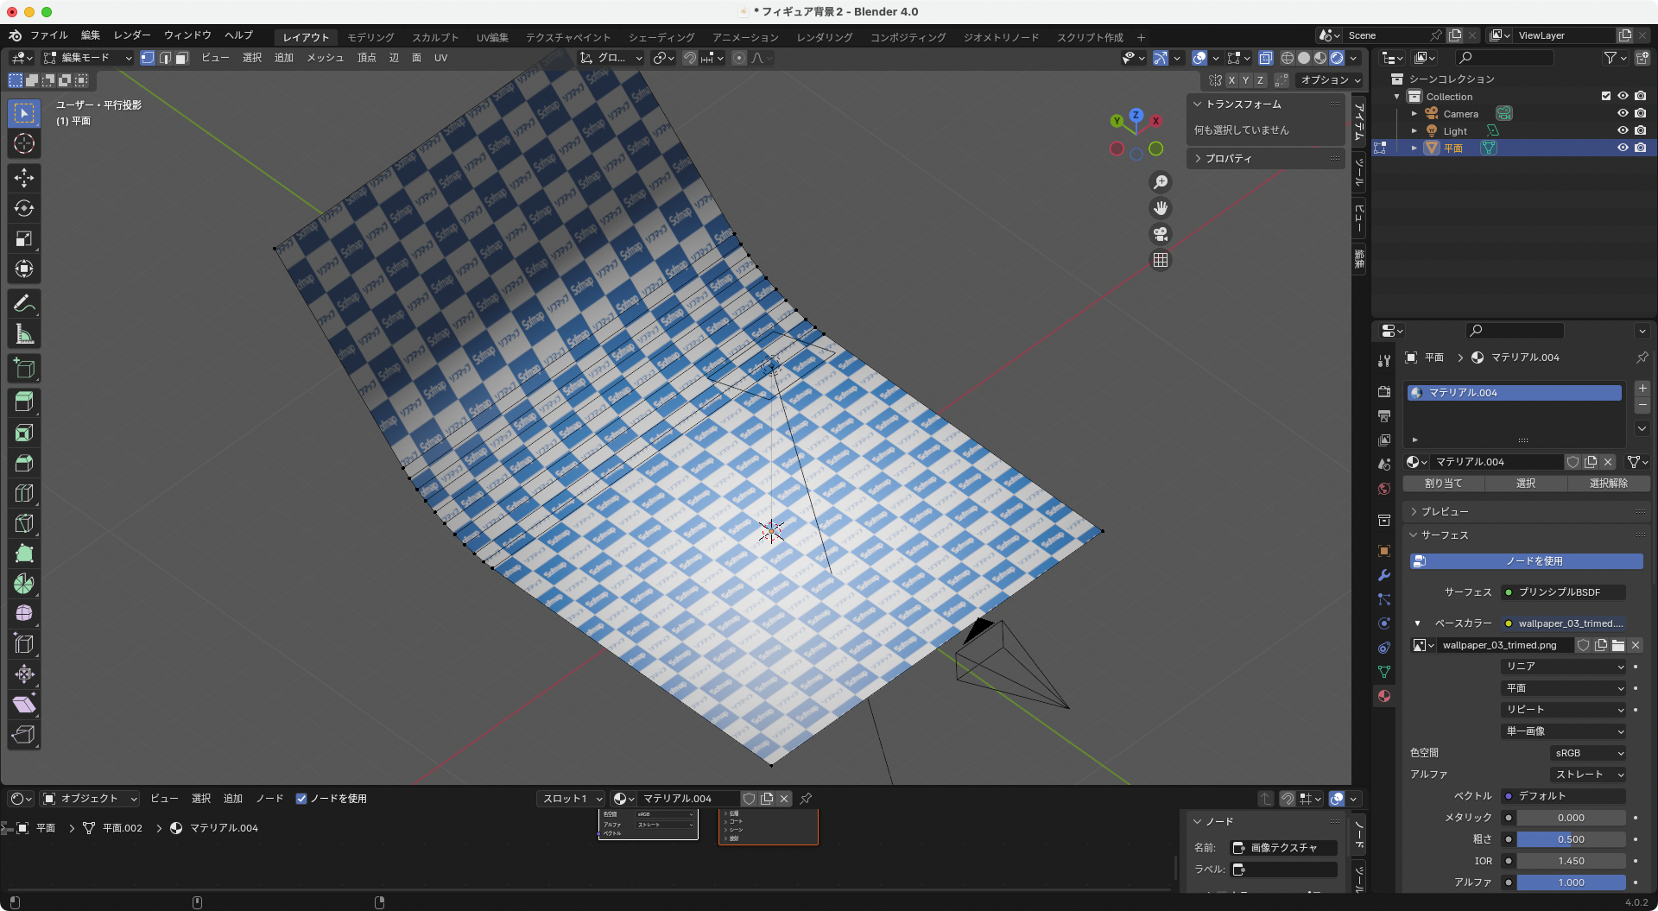Open Render properties camera icon

(1384, 391)
